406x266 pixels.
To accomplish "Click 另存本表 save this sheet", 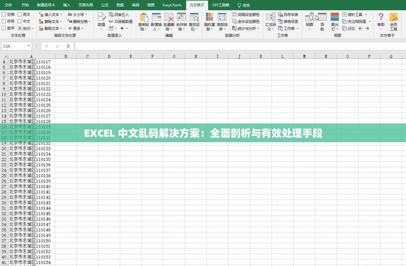I will click(x=288, y=14).
